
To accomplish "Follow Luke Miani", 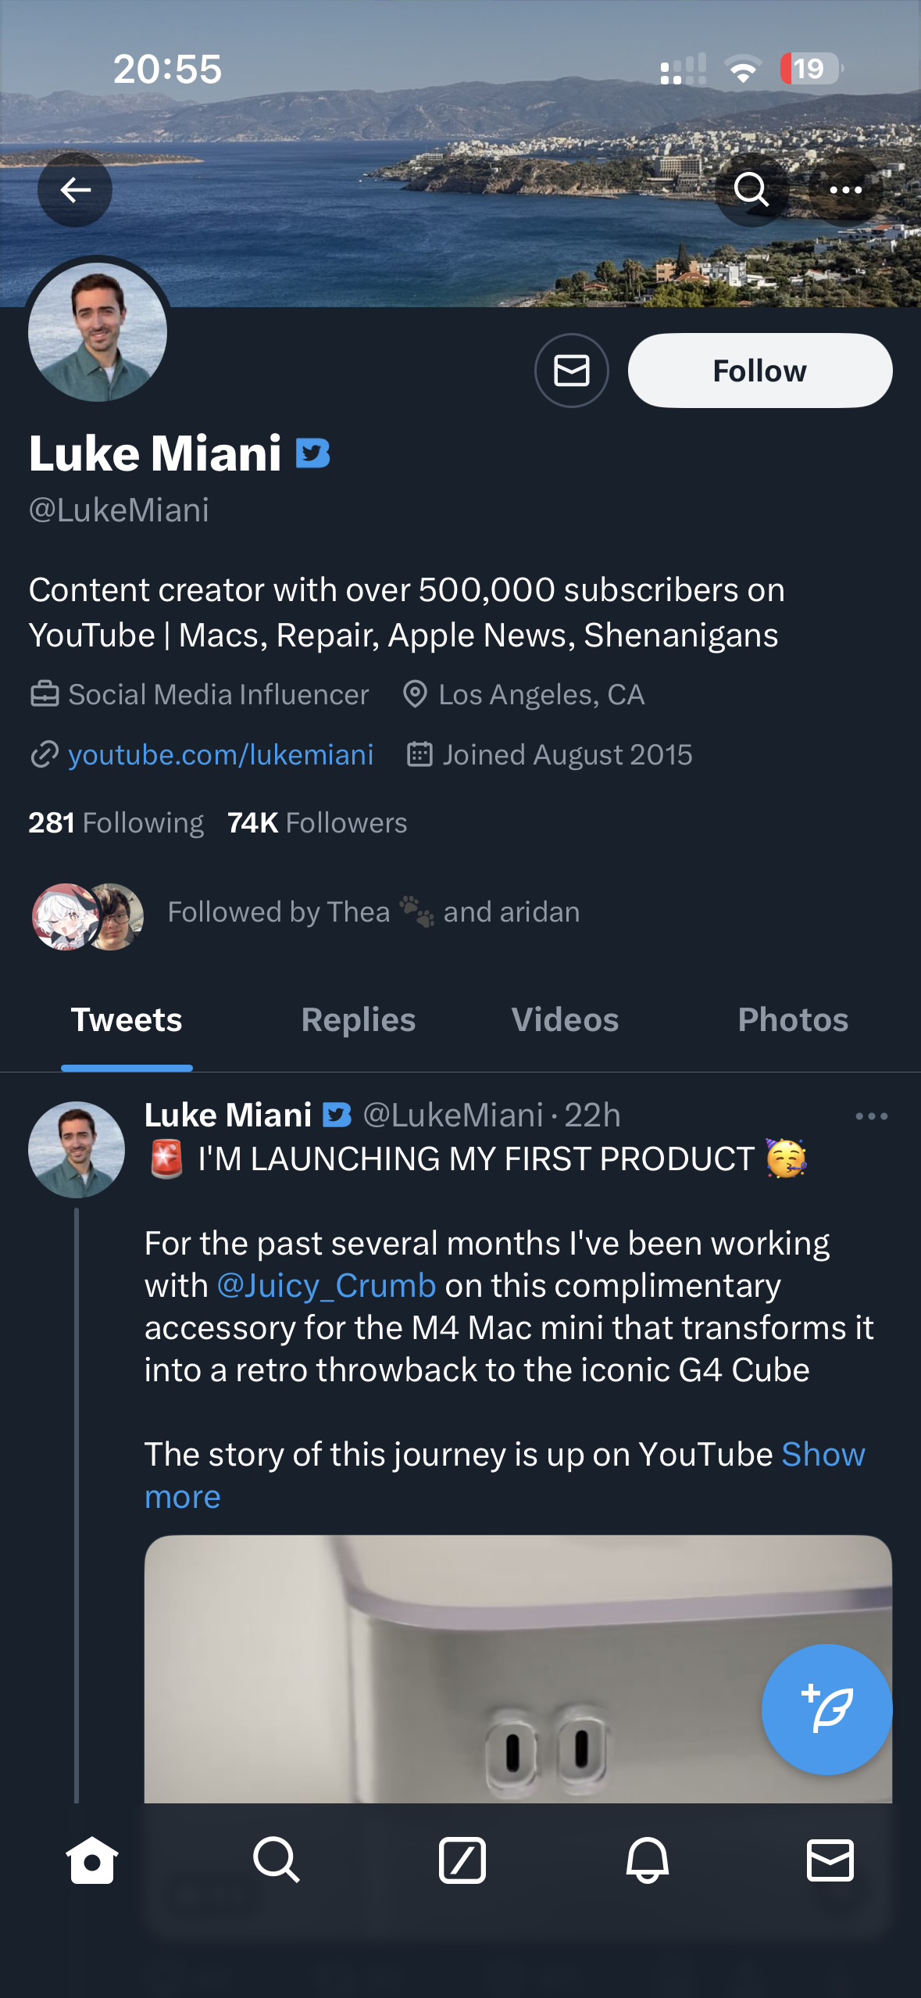I will tap(759, 371).
